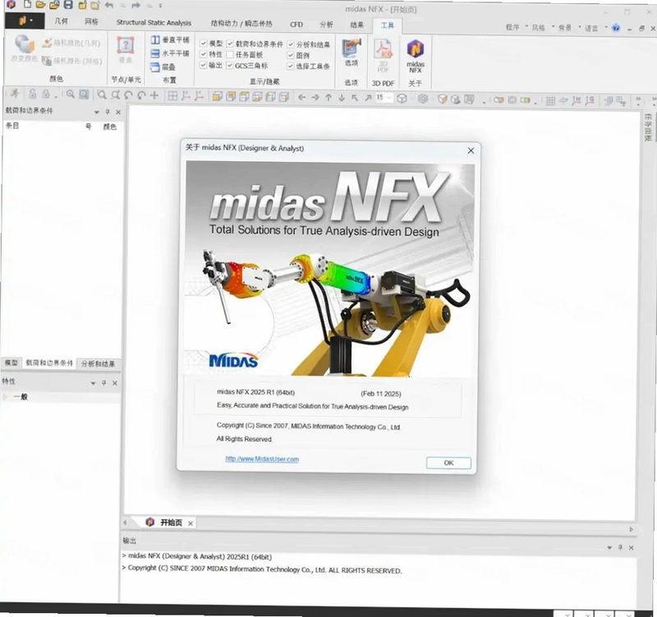Click the Open folder icon in quick access toolbar
This screenshot has width=657, height=617.
pyautogui.click(x=40, y=5)
